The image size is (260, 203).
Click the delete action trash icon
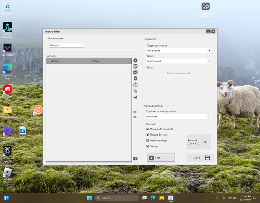click(x=135, y=78)
